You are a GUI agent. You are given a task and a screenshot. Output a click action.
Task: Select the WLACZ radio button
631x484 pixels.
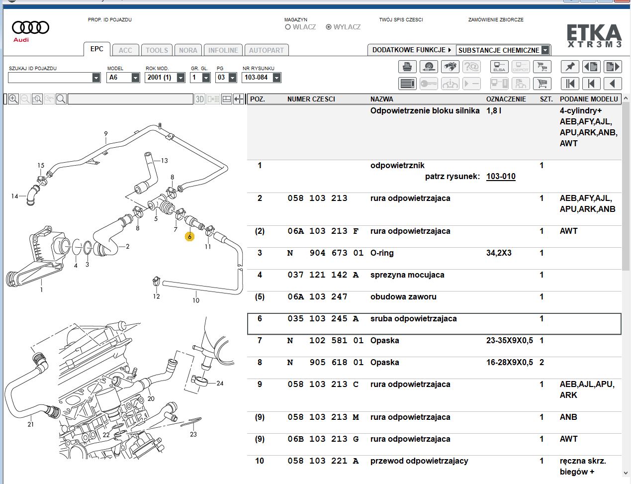pos(288,27)
